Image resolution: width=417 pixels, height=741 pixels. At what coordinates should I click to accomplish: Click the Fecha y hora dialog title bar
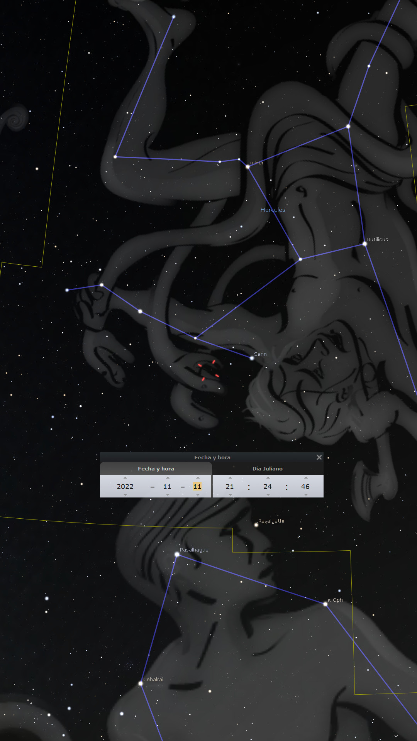(212, 457)
